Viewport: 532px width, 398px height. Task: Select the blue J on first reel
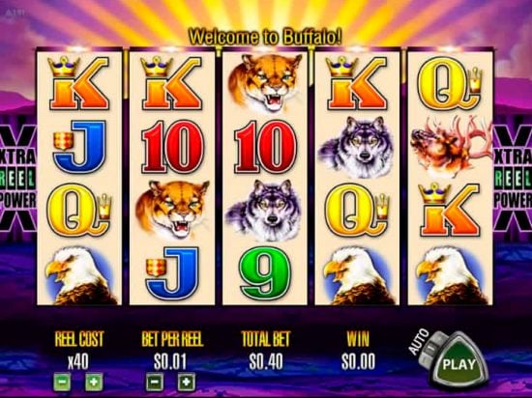[79, 147]
